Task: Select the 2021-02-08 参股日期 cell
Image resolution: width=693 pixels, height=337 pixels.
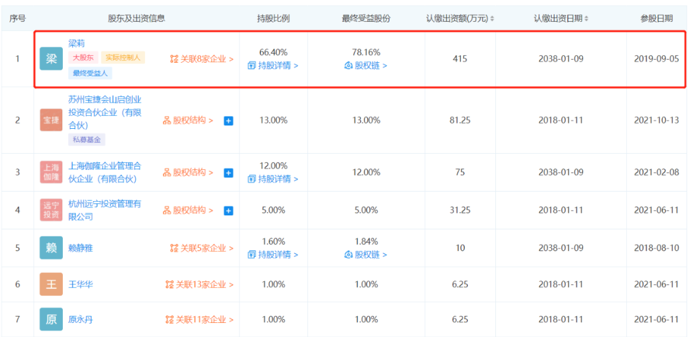Action: click(657, 172)
